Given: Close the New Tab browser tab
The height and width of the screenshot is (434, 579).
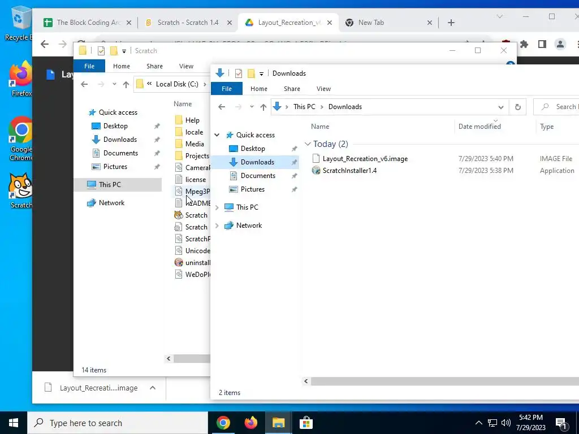Looking at the screenshot, I should (430, 23).
